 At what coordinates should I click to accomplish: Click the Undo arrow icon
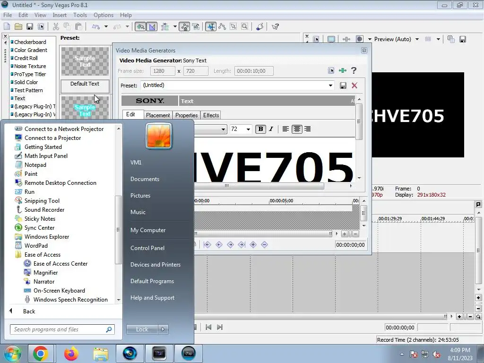coord(96,26)
